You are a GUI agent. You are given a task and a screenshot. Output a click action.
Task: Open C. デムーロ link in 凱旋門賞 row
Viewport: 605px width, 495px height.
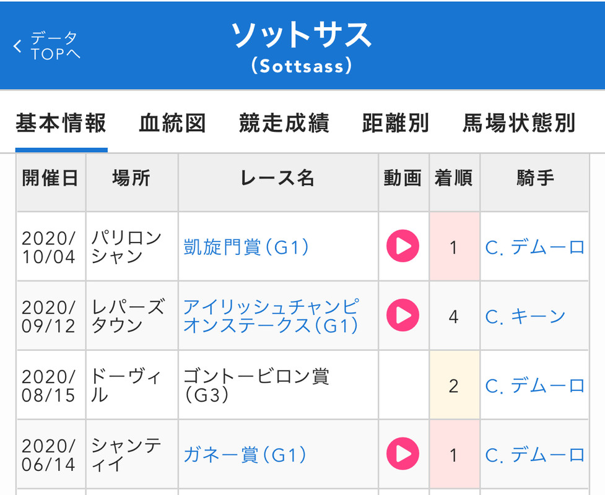pos(535,247)
